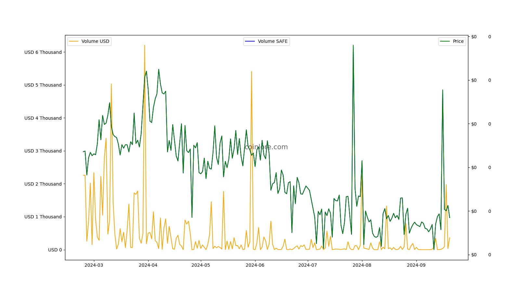This screenshot has height=292, width=520.
Task: Click the USD 5 Thousand axis label
Action: (43, 85)
